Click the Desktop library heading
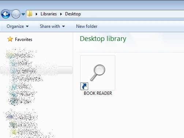Screen dimensions: 184x138 [x=103, y=39]
